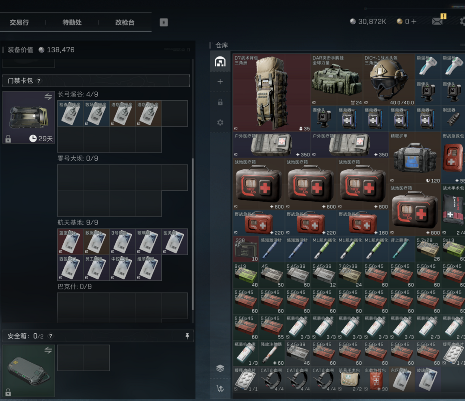Image resolution: width=465 pixels, height=401 pixels.
Task: Click the 航天基地: 9/9 label
Action: [77, 222]
